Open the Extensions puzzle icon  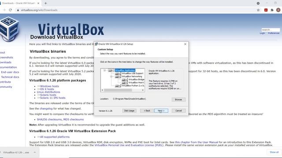[x=272, y=10]
